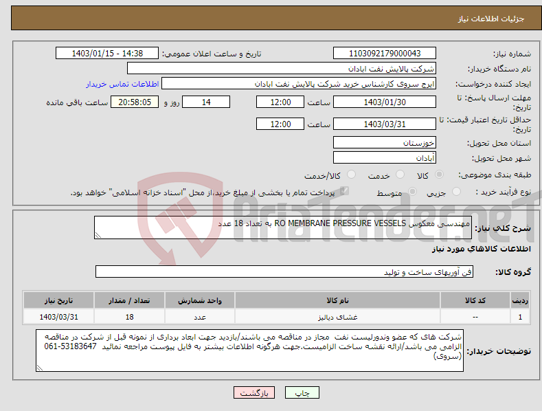The height and width of the screenshot is (411, 542).
Task: Click the remaining time field 20:58:05
Action: coord(135,102)
